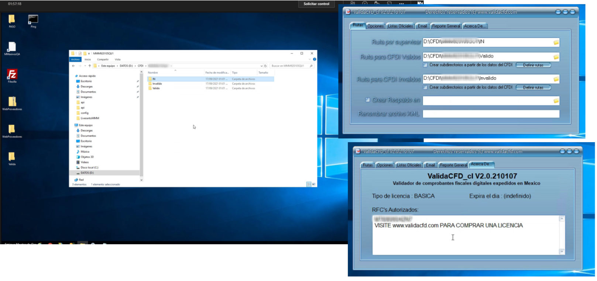This screenshot has width=597, height=281.
Task: Browse folder for Crear Respaldo path
Action: click(556, 101)
